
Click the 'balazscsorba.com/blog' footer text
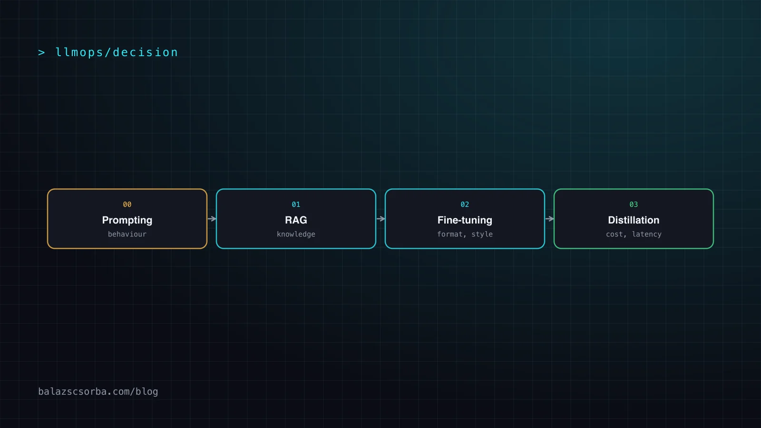(x=98, y=391)
